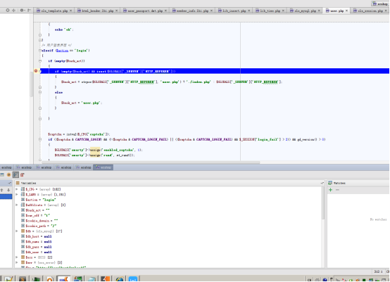Viewport: 390px width, 282px height.
Task: Open the project settings gear icon
Action: click(x=22, y=10)
